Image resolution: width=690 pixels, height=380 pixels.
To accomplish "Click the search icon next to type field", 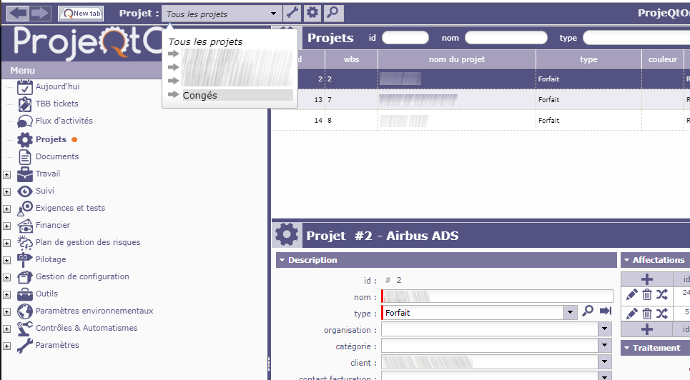I will pyautogui.click(x=588, y=311).
